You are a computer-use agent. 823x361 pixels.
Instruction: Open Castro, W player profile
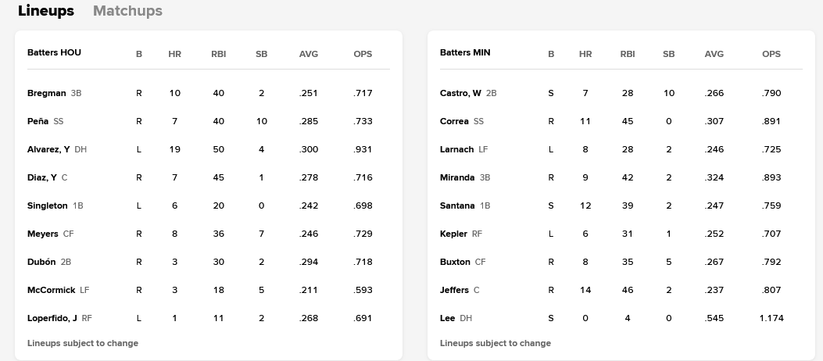[460, 93]
